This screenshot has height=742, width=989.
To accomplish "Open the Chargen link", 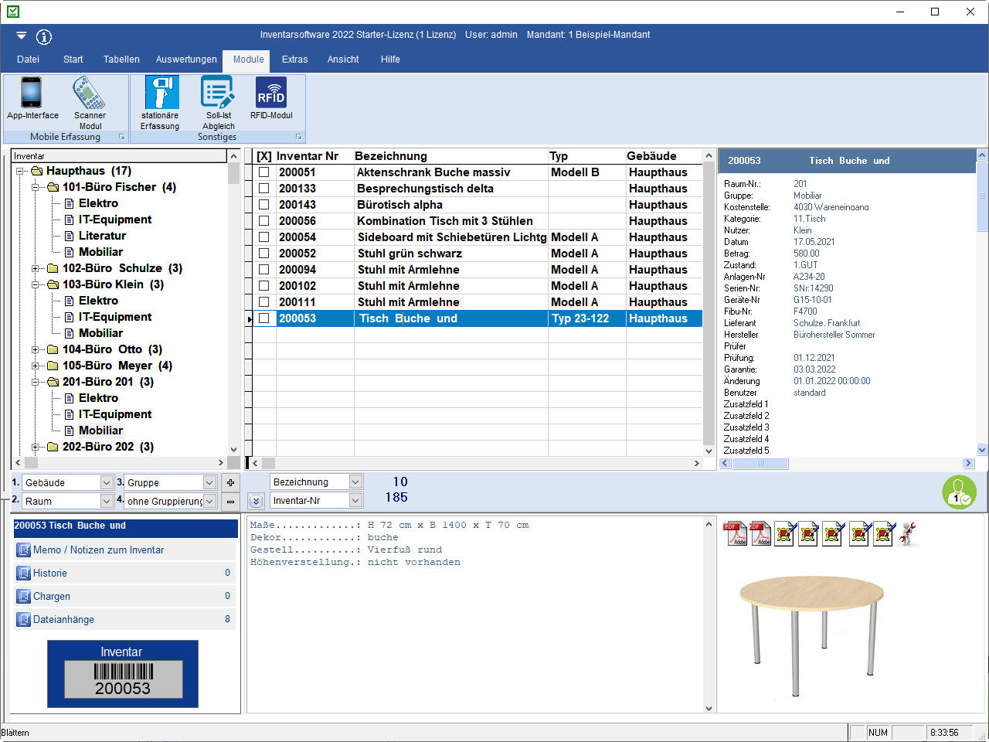I will pos(52,596).
